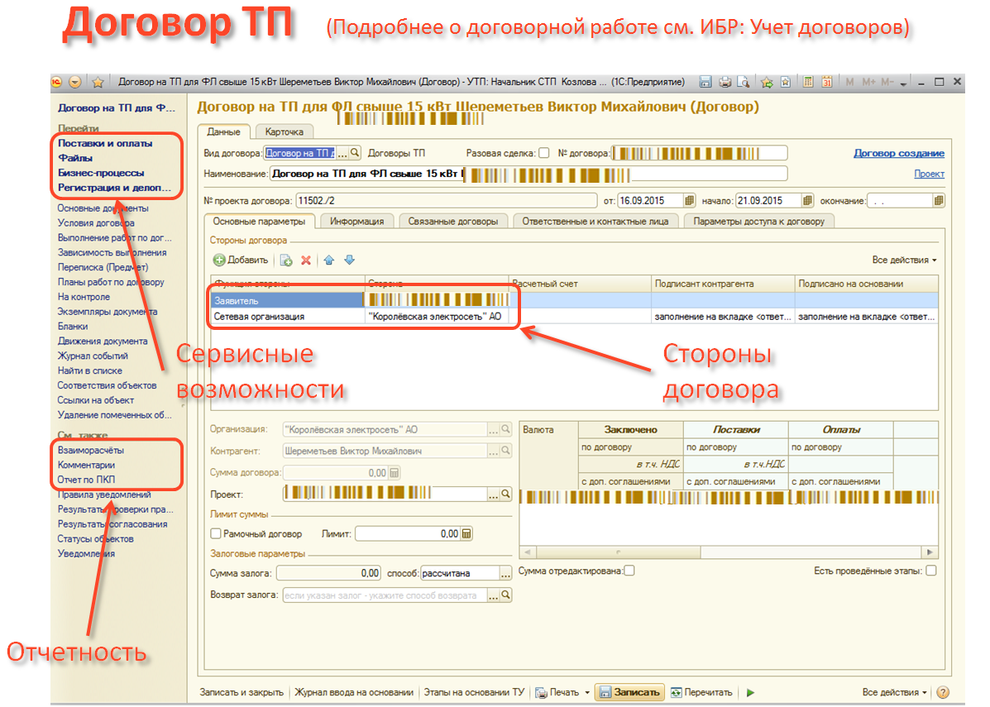The width and height of the screenshot is (990, 707).
Task: Open calendar picker for 'от' date field
Action: click(690, 201)
